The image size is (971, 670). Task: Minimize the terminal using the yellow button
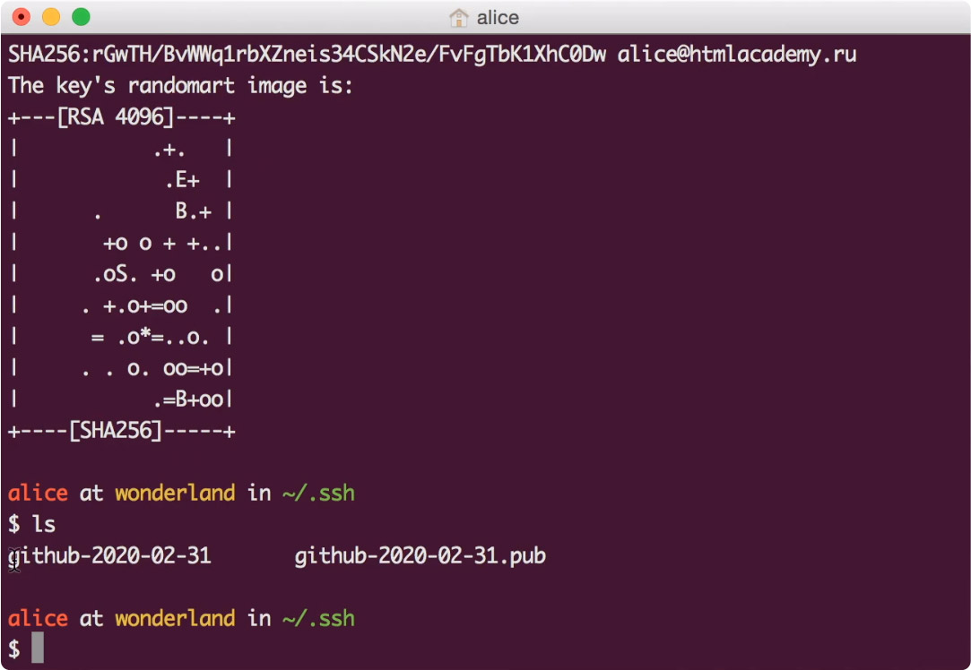(51, 16)
